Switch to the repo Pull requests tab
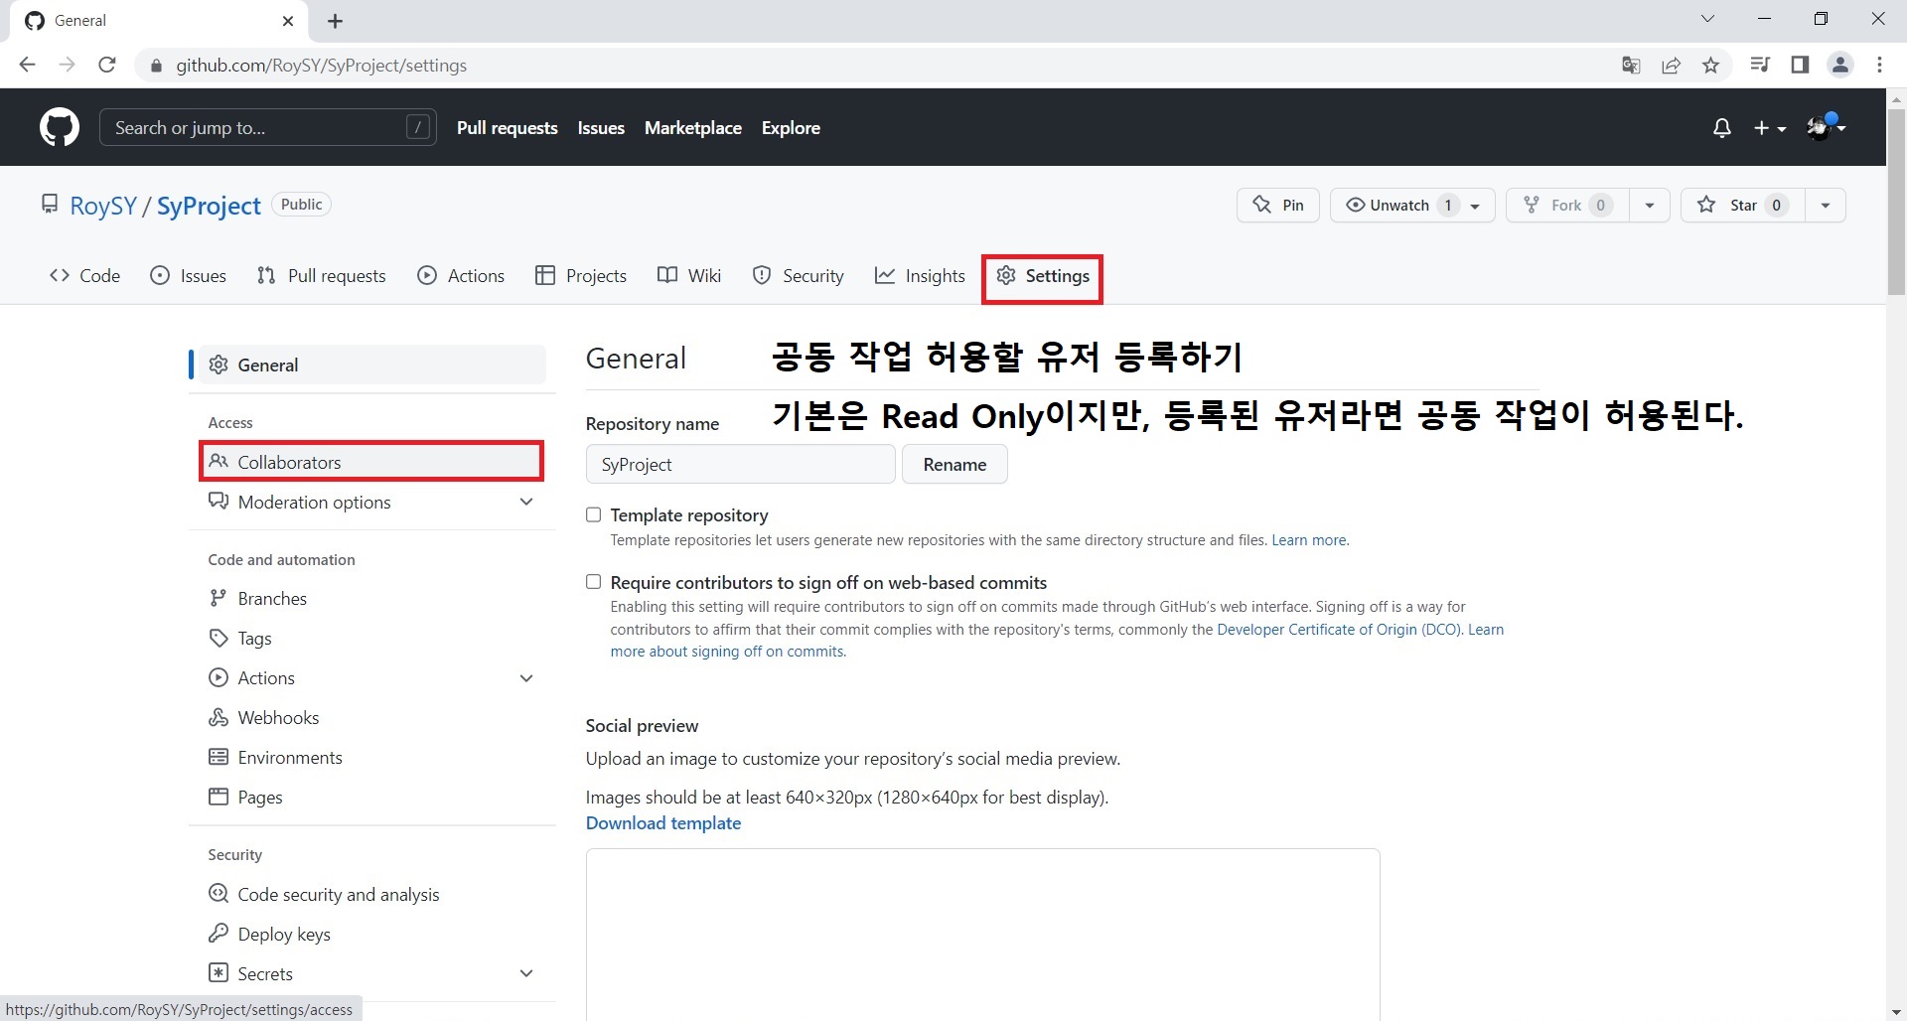Viewport: 1907px width, 1021px height. (x=321, y=276)
